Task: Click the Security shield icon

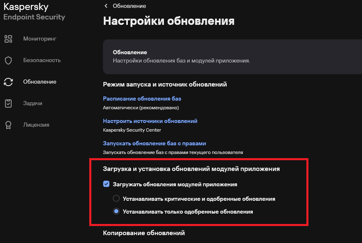Action: click(8, 60)
